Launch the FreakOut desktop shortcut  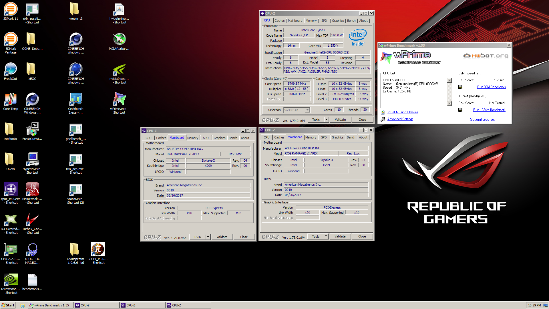coord(11,69)
